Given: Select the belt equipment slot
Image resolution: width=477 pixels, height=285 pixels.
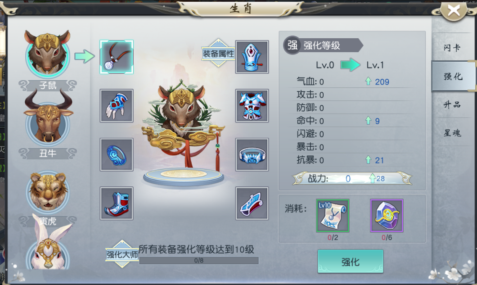Looking at the screenshot, I should (252, 154).
